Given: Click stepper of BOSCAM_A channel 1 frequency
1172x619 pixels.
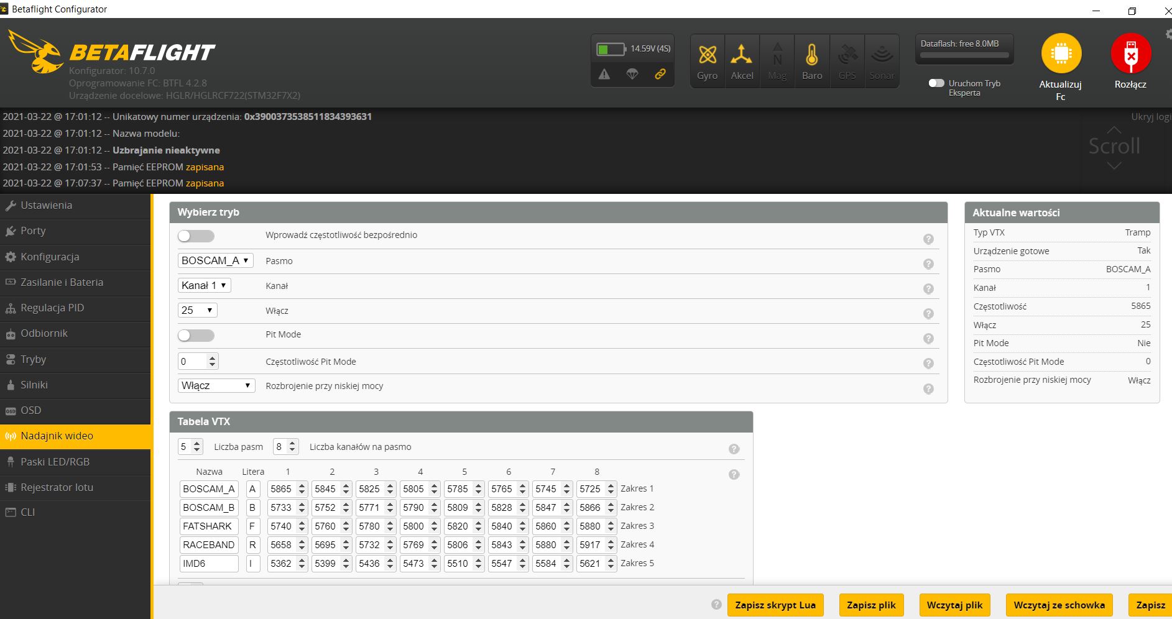Looking at the screenshot, I should [302, 489].
